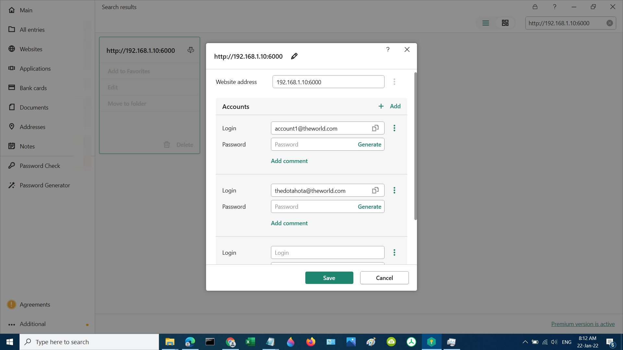Open volume control in tray
The width and height of the screenshot is (623, 350).
pyautogui.click(x=554, y=342)
